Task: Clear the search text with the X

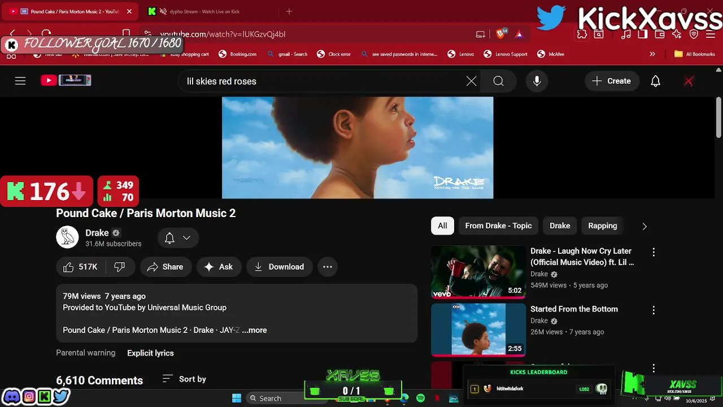Action: coord(472,81)
